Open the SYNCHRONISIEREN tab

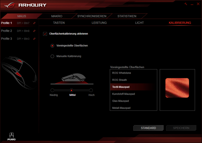92,16
